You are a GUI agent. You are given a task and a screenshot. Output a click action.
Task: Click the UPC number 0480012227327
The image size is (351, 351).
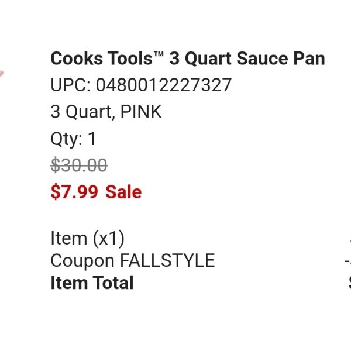tap(163, 85)
